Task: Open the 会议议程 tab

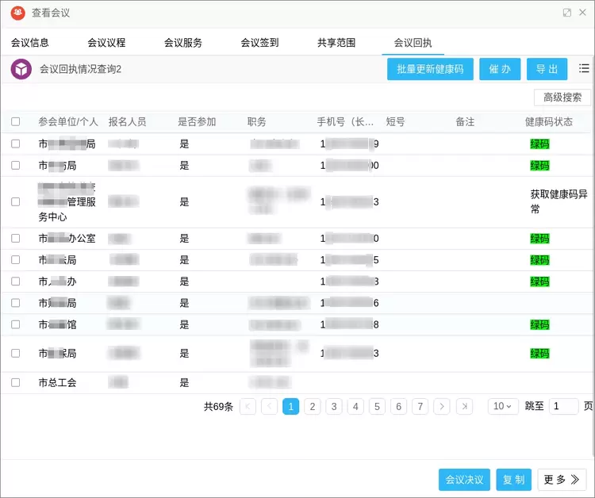Action: tap(106, 43)
